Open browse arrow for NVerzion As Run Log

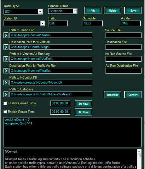pos(6,59)
